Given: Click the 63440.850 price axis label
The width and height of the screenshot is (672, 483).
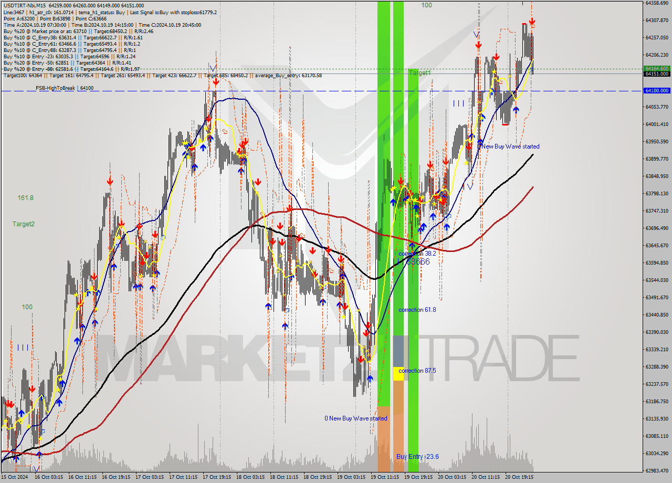Looking at the screenshot, I should (657, 314).
